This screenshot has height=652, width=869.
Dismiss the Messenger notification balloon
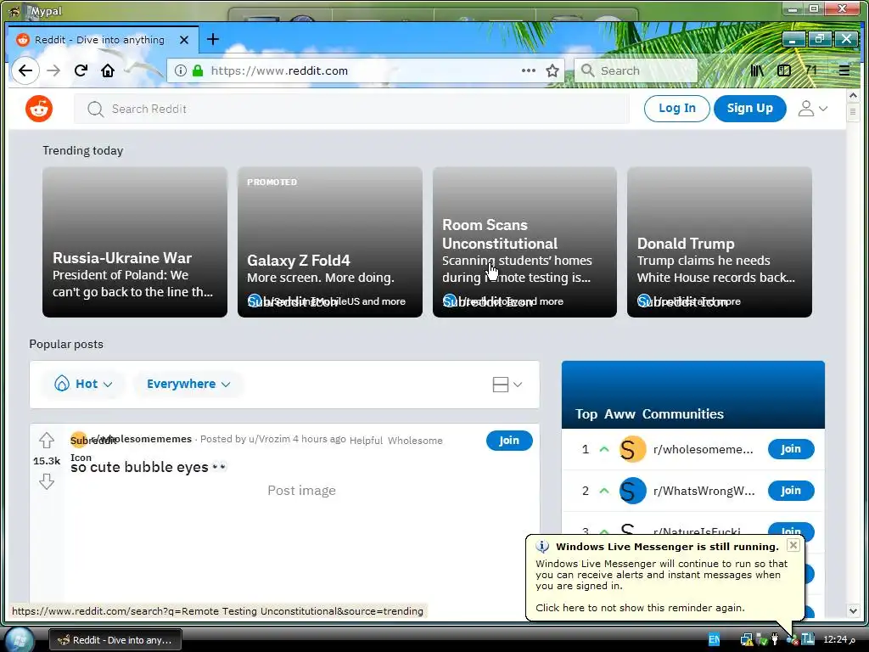(793, 545)
